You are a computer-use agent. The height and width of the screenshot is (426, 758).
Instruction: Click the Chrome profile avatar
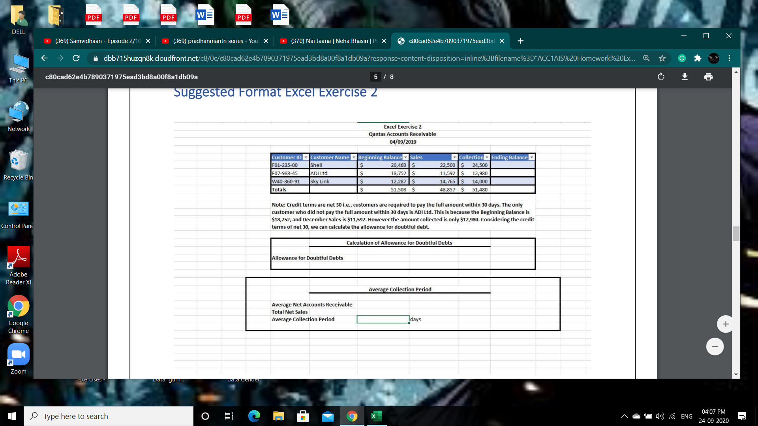[714, 58]
